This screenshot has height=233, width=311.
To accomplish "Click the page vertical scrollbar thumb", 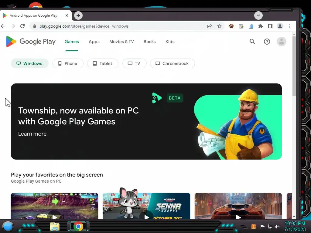I will point(294,66).
